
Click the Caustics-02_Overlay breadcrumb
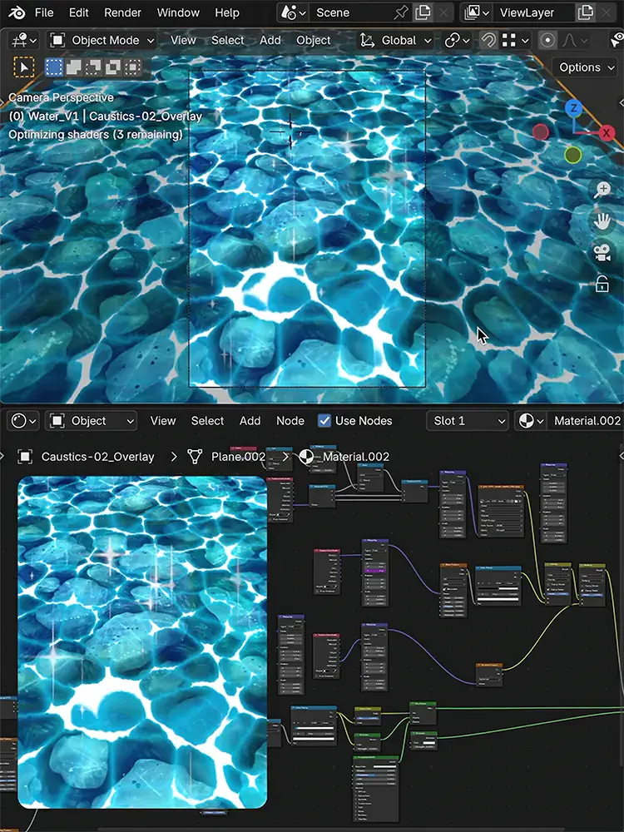97,457
